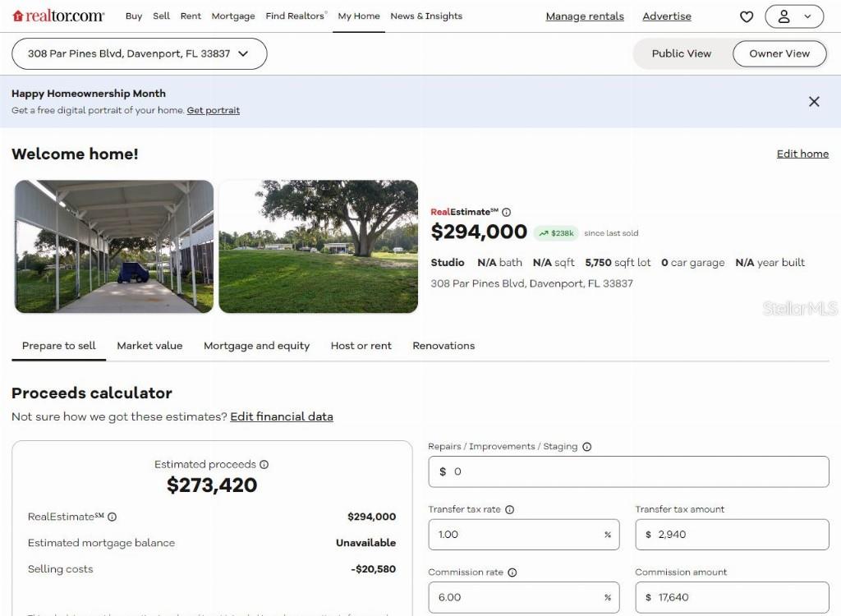The width and height of the screenshot is (841, 616).
Task: Open the user account dropdown menu
Action: pos(793,16)
